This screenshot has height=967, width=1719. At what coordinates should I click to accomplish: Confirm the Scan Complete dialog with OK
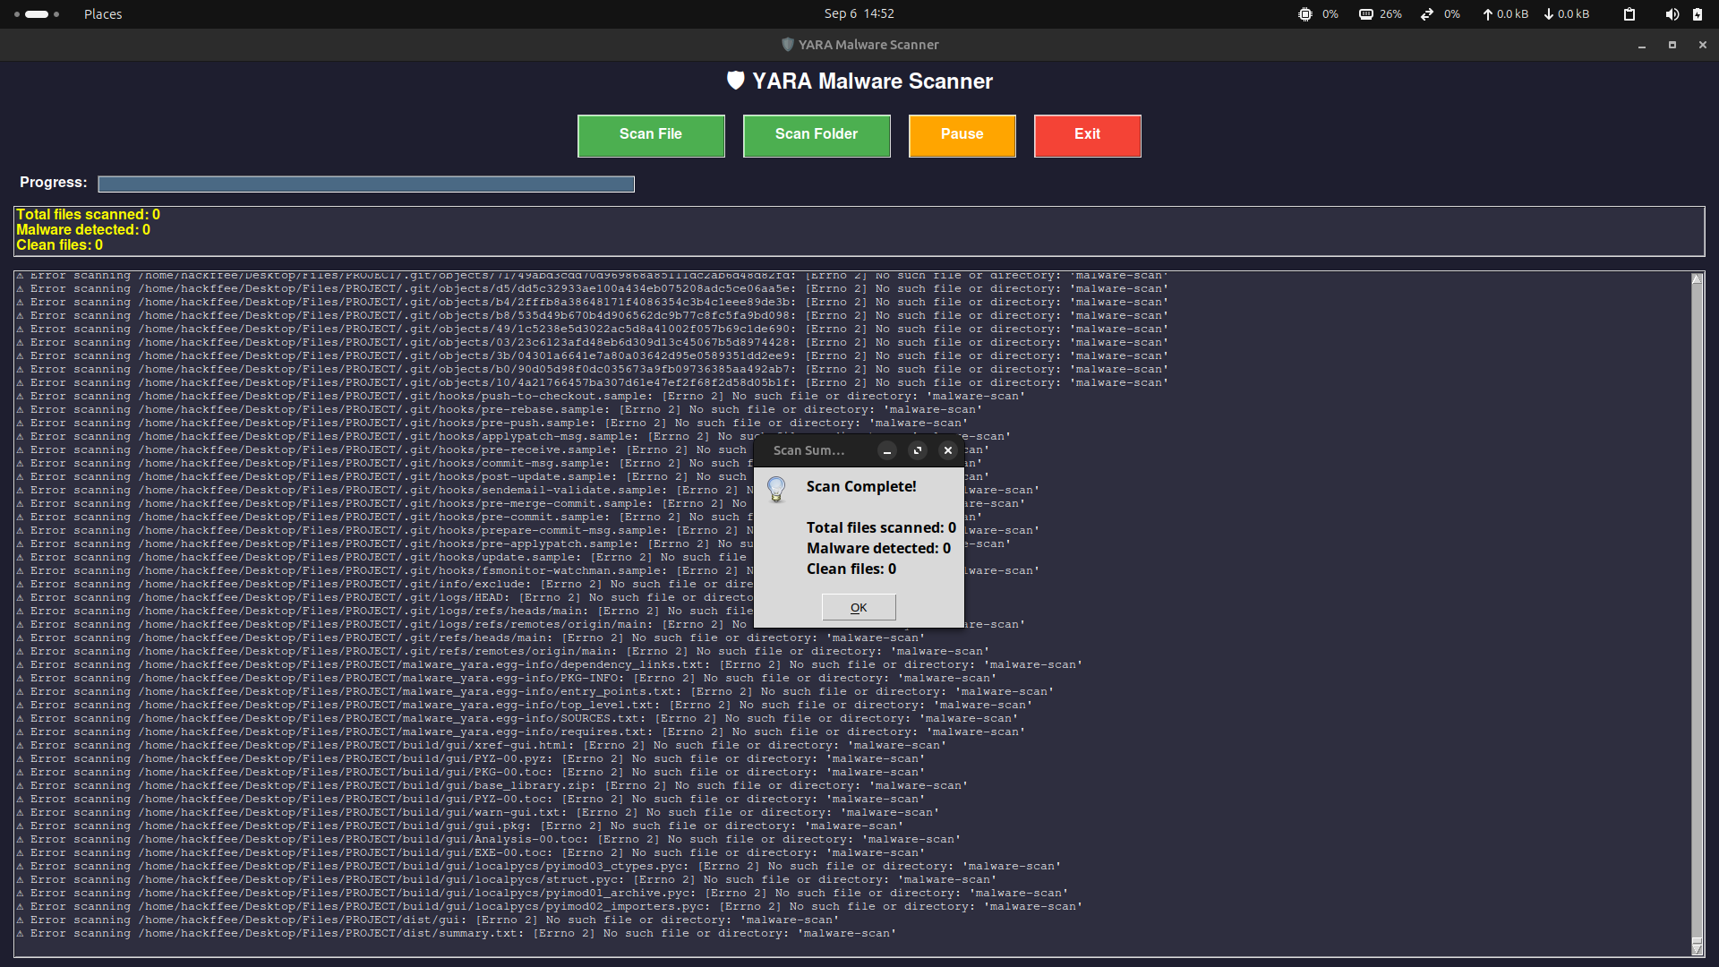859,607
